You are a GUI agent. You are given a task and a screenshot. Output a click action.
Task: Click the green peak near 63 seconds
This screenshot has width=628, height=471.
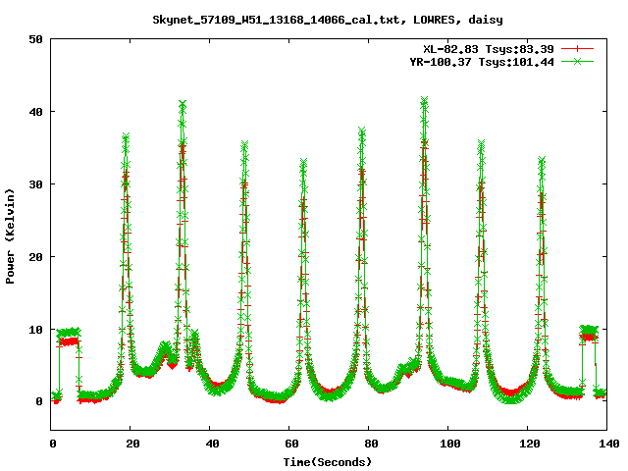click(x=303, y=162)
